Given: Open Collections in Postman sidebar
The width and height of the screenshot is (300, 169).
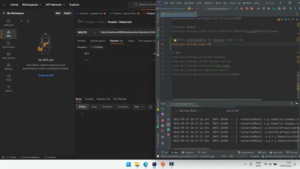Looking at the screenshot, I should 8,23.
